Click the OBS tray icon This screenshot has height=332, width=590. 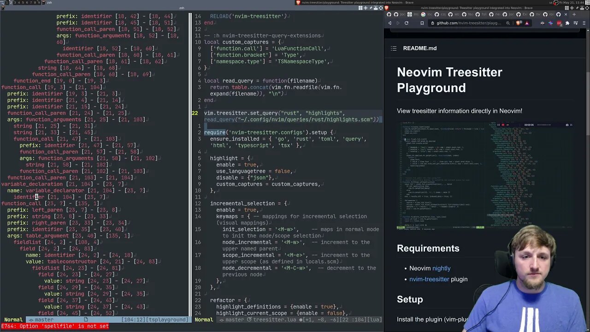[x=556, y=2]
